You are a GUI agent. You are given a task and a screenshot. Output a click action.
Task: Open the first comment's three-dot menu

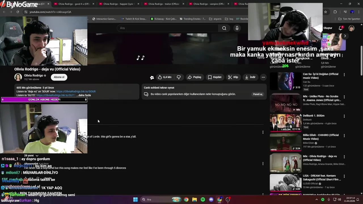263,132
